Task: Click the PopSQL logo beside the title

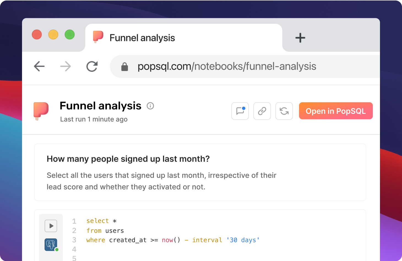Action: (x=41, y=111)
